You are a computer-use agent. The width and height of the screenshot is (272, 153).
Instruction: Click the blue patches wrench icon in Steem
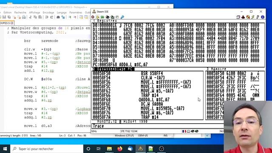click(122, 17)
